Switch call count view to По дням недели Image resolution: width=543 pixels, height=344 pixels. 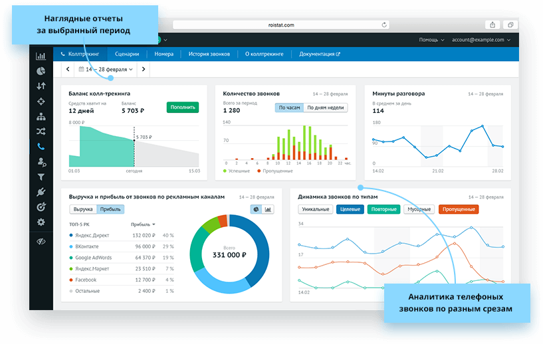click(x=326, y=108)
